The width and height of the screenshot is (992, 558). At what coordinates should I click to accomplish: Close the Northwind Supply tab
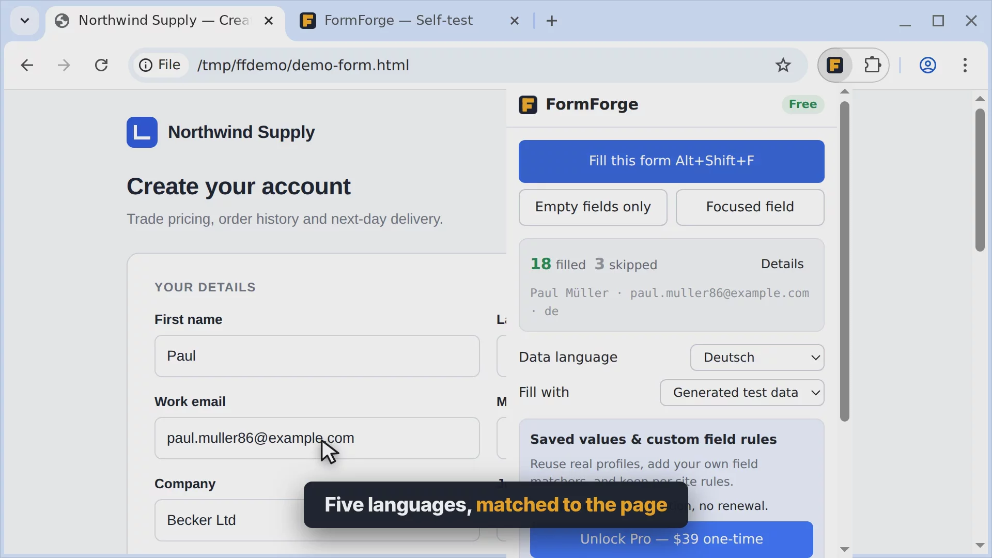pyautogui.click(x=269, y=21)
